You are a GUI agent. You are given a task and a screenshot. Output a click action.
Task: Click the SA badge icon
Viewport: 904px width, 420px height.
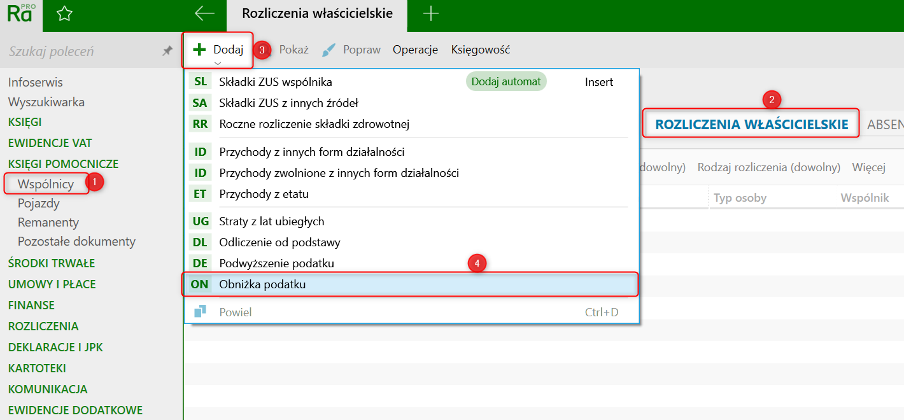200,102
